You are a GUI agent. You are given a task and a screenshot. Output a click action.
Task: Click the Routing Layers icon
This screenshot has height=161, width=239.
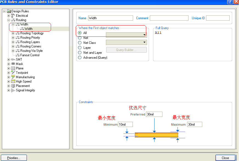[18, 42]
